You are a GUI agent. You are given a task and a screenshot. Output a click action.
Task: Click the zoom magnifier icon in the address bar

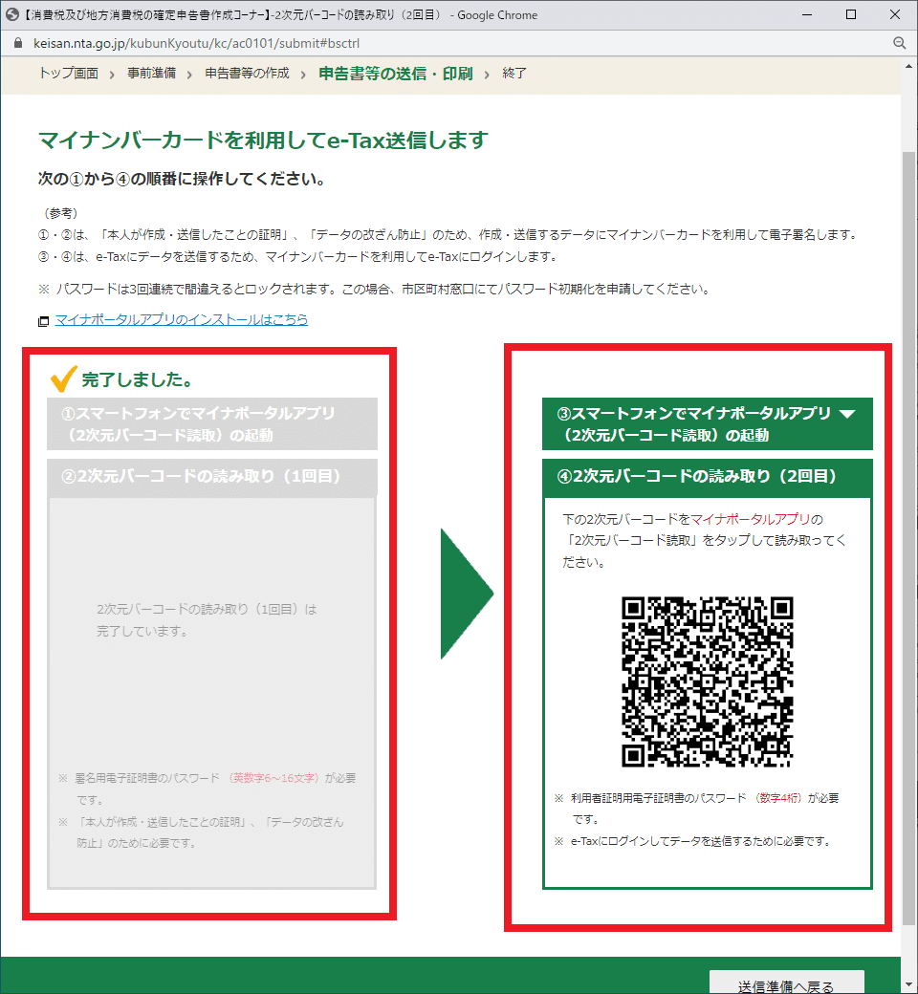899,43
